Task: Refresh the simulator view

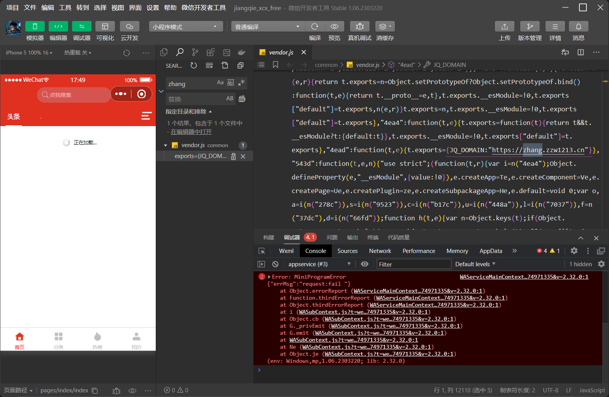Action: [127, 53]
